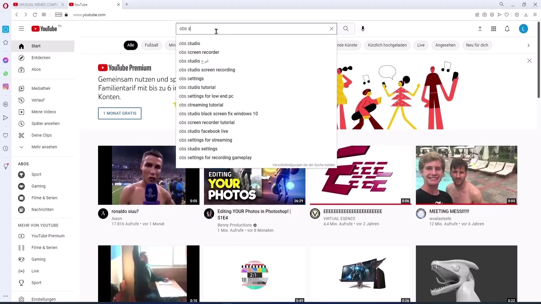Click the Später ansehen sidebar link
Viewport: 541px width, 304px height.
[45, 124]
